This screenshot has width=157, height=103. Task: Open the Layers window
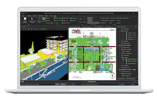point(119,23)
